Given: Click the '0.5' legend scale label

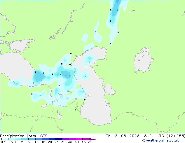Looking at the screenshot, I should pos(10,142).
